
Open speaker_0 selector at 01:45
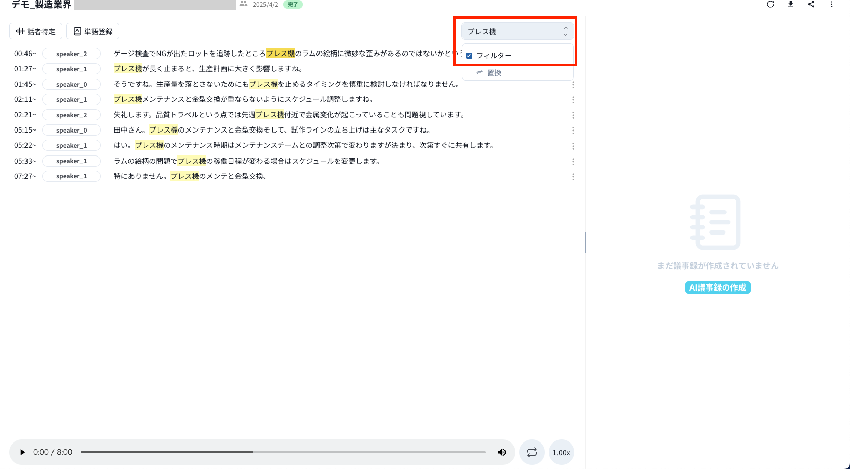[71, 85]
